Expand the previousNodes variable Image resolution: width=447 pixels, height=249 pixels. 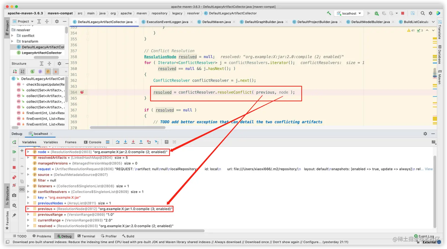click(28, 203)
